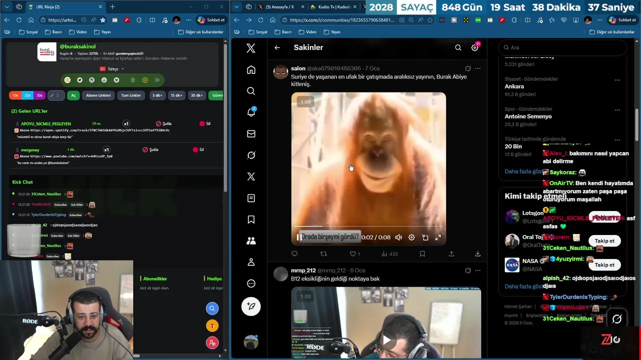
Task: Reply to salon's orangutan post
Action: (x=294, y=254)
